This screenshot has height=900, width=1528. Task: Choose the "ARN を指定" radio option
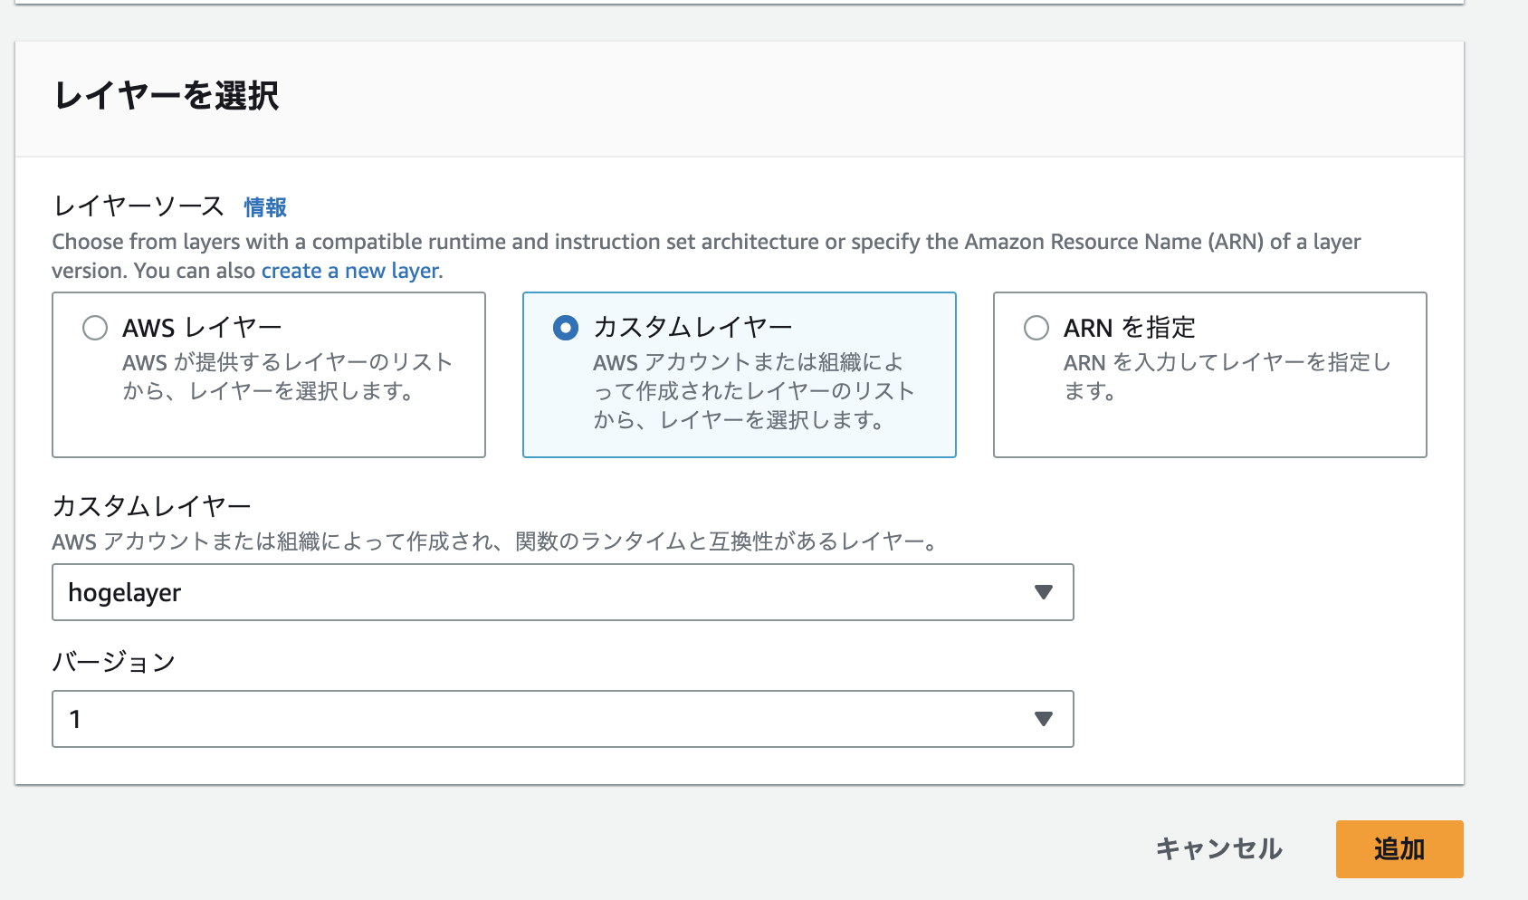[1035, 329]
